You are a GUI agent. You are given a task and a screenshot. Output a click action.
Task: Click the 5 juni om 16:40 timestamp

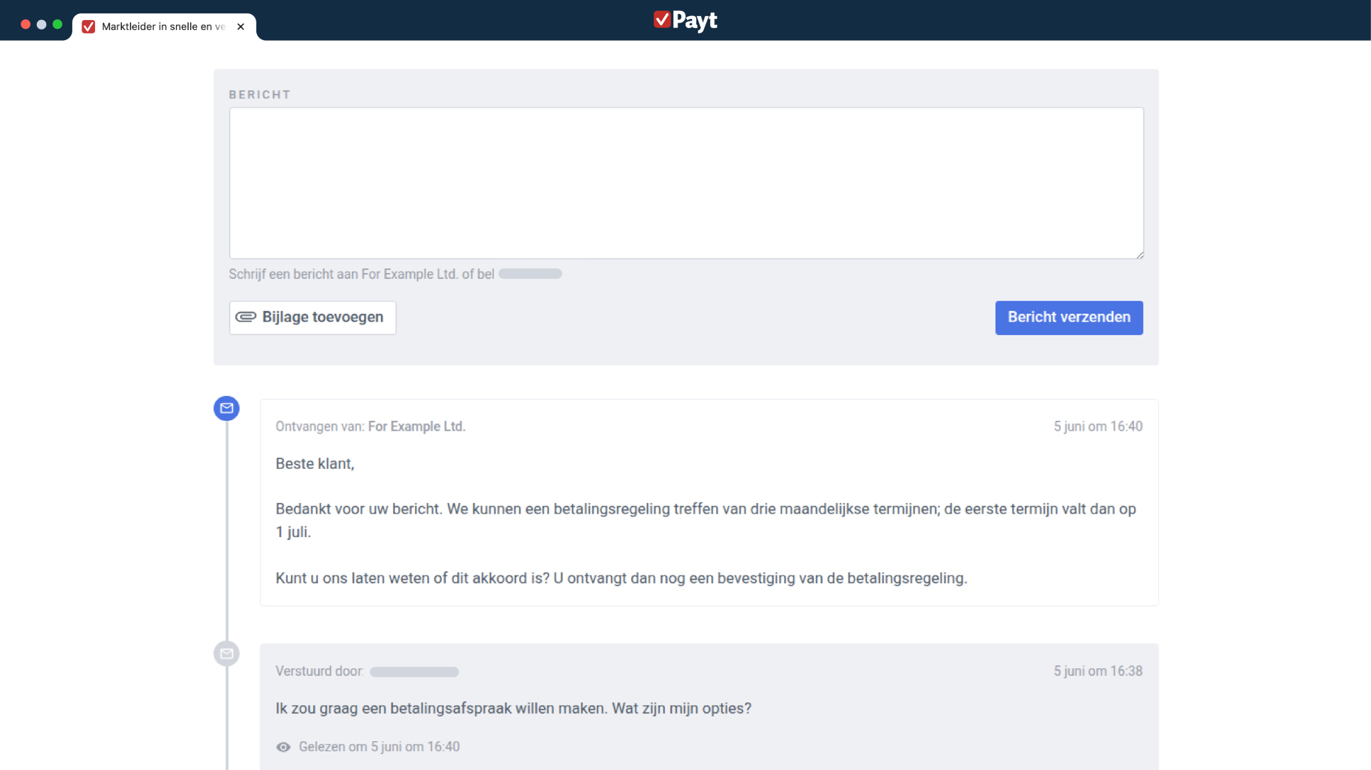coord(1098,426)
